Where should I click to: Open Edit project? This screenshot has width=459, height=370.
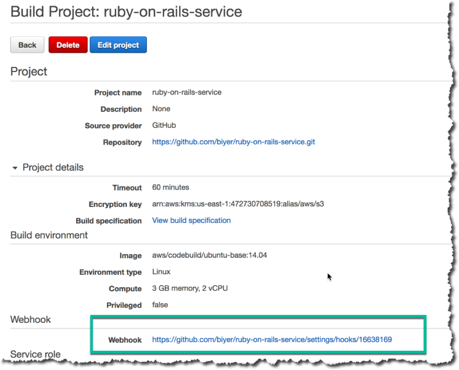pos(118,45)
